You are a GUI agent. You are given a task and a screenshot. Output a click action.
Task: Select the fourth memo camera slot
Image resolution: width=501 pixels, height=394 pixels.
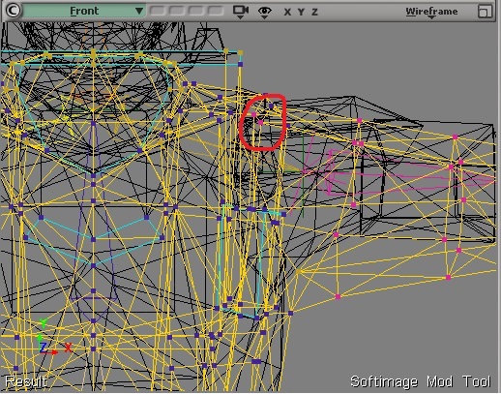click(x=216, y=11)
